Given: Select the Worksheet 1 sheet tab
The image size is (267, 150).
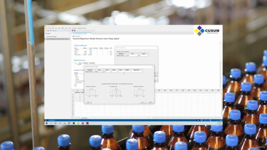Looking at the screenshot, I should point(85,117).
